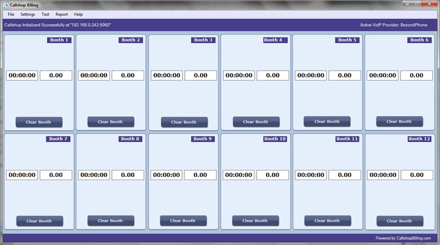The width and height of the screenshot is (440, 245).
Task: Open the Test menu
Action: pos(45,15)
